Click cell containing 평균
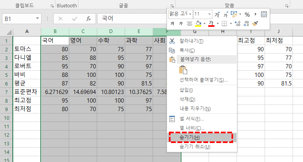 pyautogui.click(x=27, y=83)
